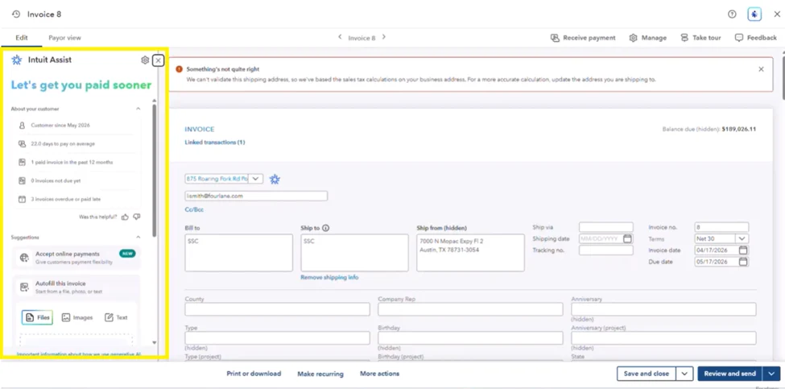Click Review and send button

pos(729,374)
